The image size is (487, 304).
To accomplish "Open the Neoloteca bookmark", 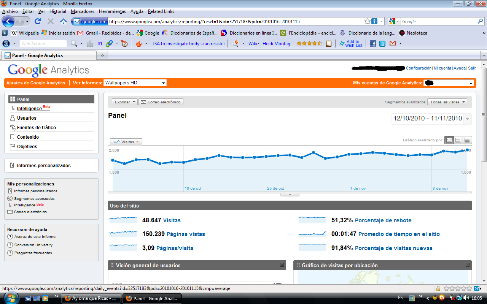I will [x=413, y=33].
